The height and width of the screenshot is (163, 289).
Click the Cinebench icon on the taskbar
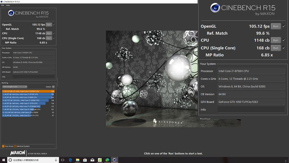tap(114, 160)
